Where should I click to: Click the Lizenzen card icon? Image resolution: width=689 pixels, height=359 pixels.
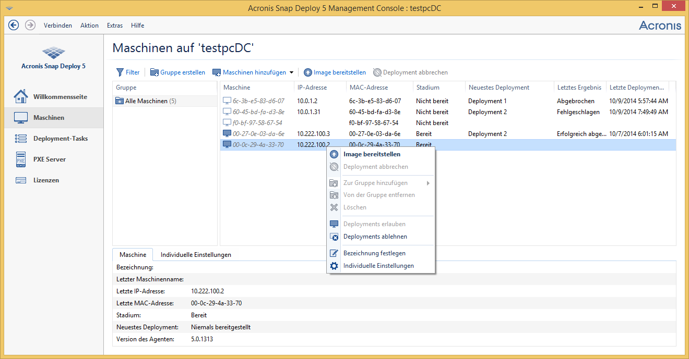coord(21,180)
